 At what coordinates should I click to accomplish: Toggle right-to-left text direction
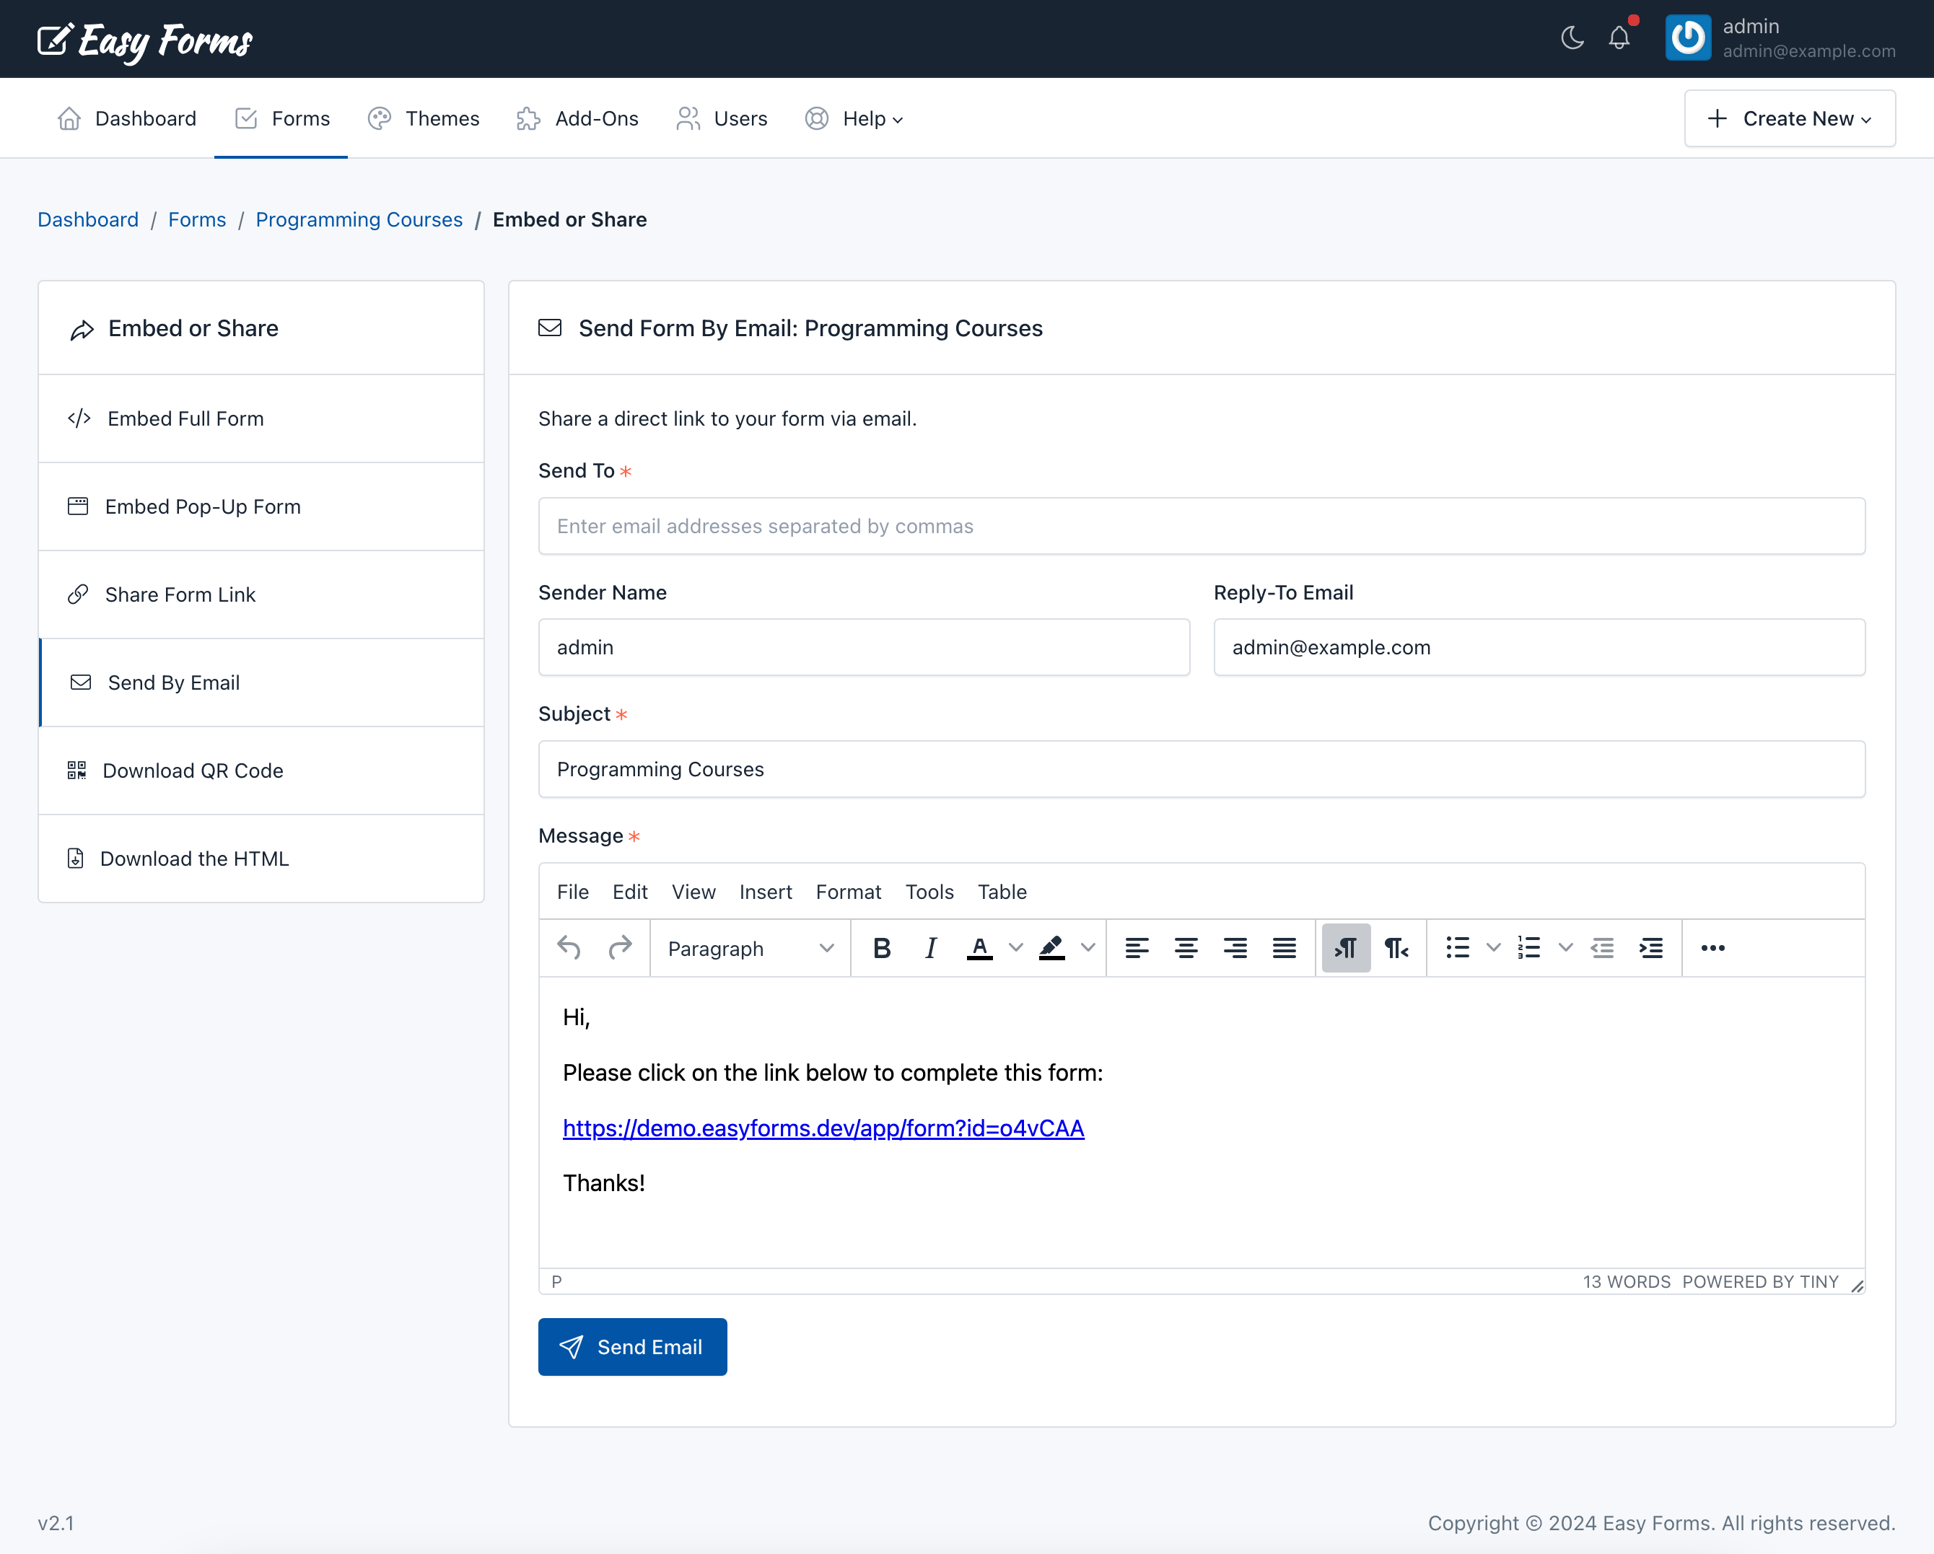[1396, 948]
